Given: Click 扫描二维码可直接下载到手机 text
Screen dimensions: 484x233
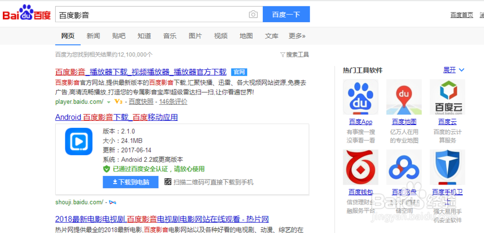Looking at the screenshot, I should 213,182.
